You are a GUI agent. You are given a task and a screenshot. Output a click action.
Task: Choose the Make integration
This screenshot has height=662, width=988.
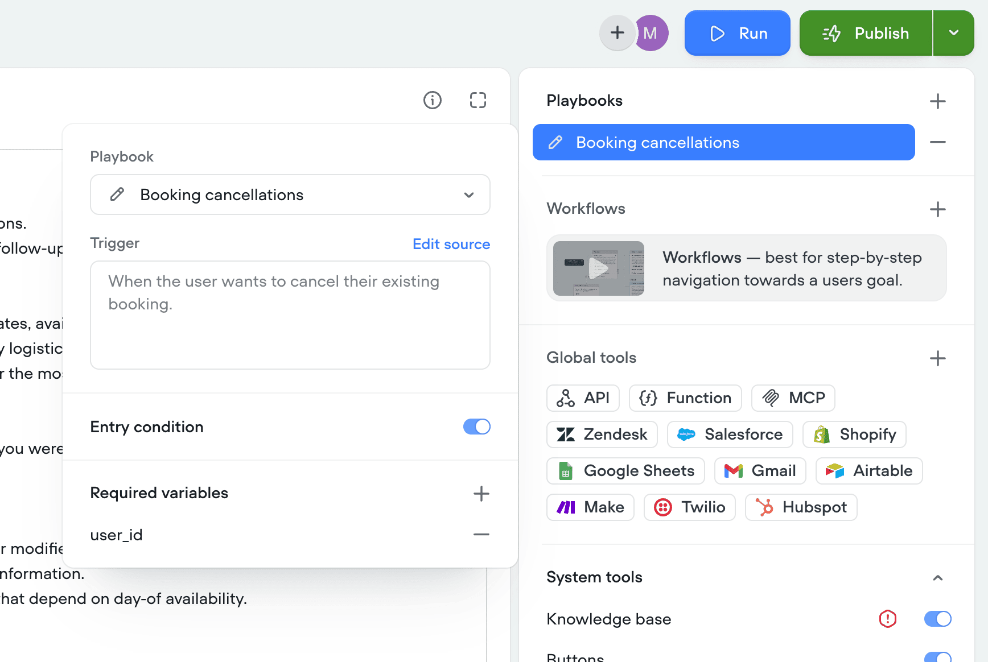click(x=591, y=507)
